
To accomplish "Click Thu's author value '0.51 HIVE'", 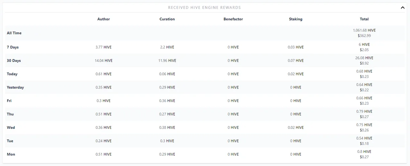I will (103, 114).
